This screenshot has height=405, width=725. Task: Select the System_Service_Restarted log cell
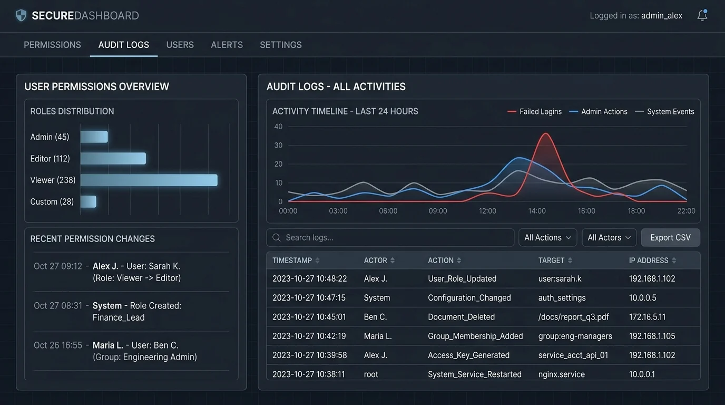(x=475, y=374)
